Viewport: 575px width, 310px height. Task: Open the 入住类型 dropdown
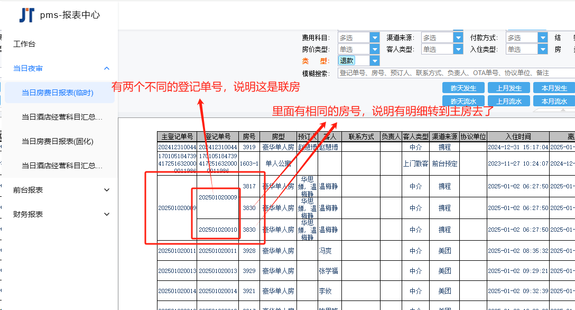[542, 49]
